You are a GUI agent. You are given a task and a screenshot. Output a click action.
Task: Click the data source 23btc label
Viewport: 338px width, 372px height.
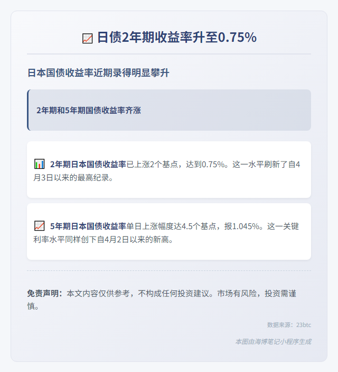tap(289, 325)
